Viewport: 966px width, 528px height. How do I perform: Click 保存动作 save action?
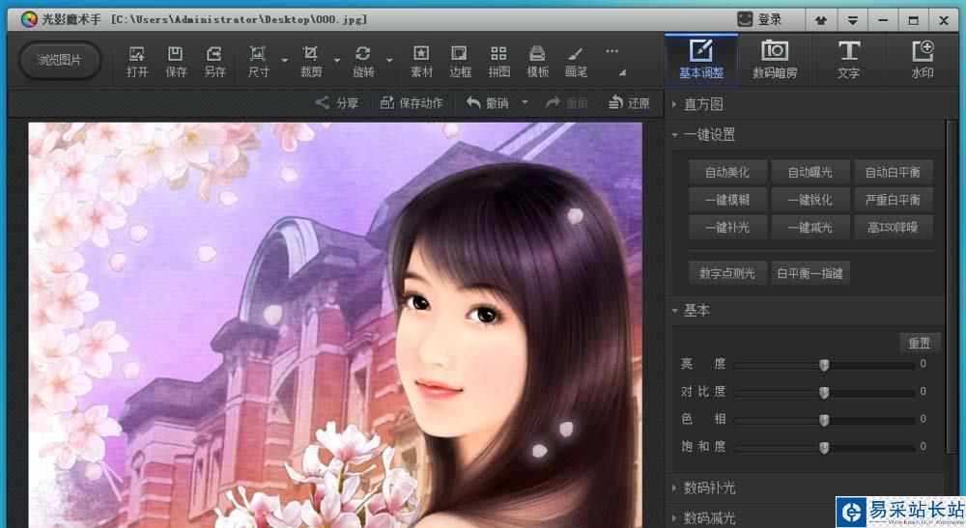click(x=412, y=102)
